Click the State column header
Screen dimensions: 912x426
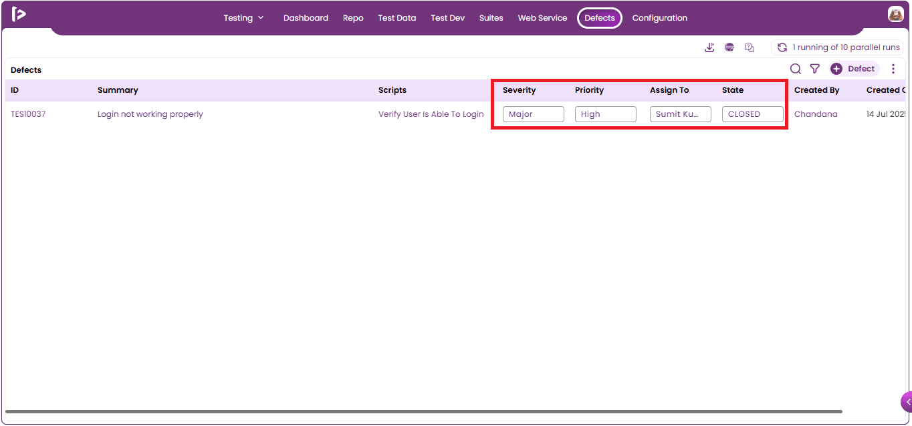coord(733,90)
